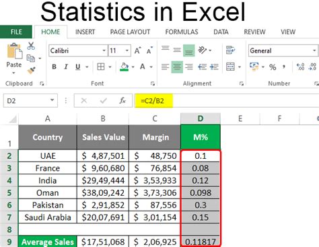319x247 pixels.
Task: Open underline style dropdown arrow
Action: pos(87,67)
